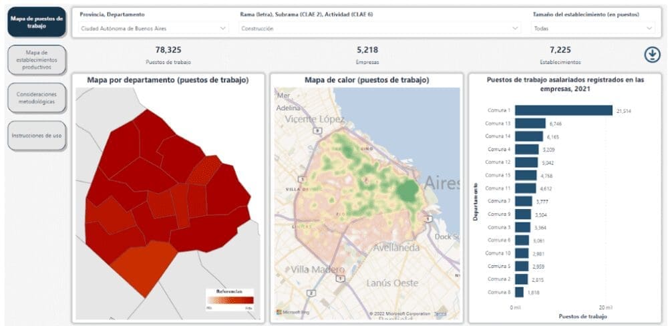This screenshot has width=668, height=326.
Task: Open the Provincia, Departamento dropdown
Action: click(x=154, y=29)
